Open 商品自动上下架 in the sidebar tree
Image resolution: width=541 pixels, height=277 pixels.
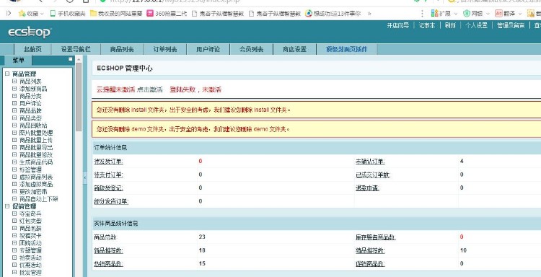(x=39, y=199)
